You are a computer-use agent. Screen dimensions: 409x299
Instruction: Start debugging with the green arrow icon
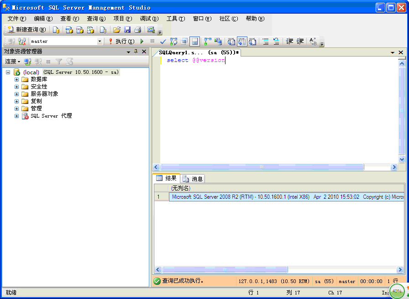(142, 41)
